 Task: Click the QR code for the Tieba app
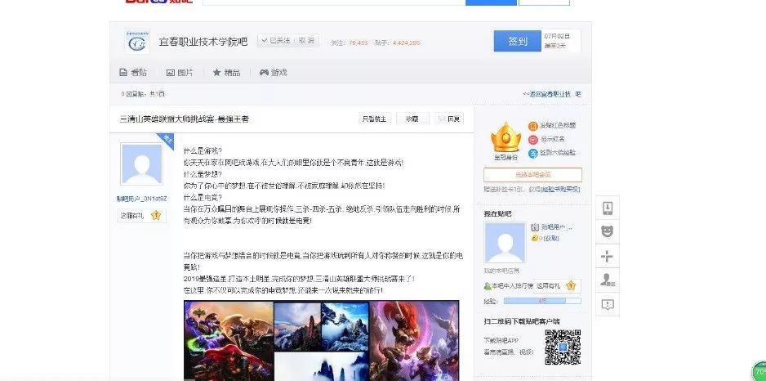pos(563,347)
